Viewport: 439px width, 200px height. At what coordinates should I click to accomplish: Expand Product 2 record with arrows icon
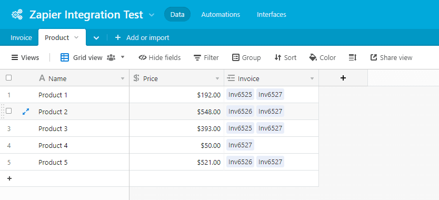click(26, 112)
